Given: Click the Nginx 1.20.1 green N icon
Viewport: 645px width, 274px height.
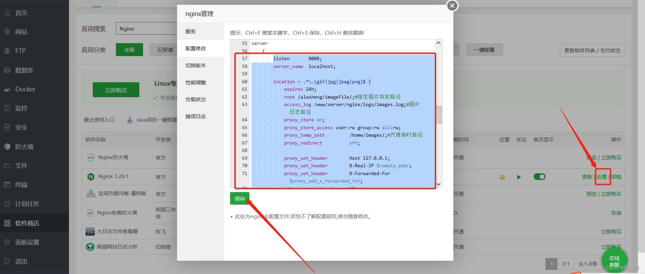Looking at the screenshot, I should pos(91,177).
